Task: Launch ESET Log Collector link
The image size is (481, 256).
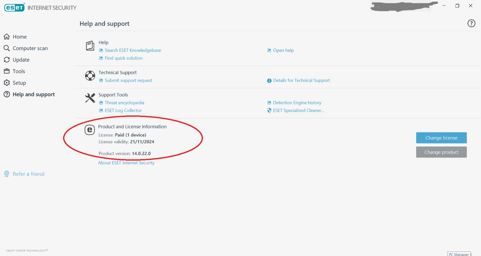Action: [123, 111]
